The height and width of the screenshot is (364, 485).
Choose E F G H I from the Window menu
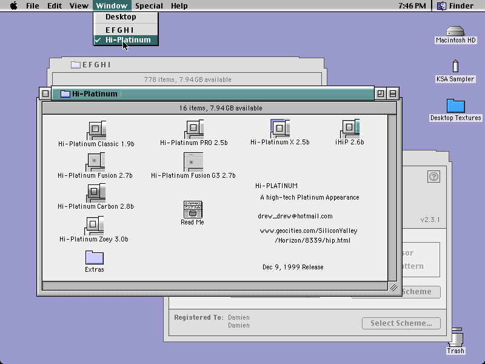click(x=126, y=30)
